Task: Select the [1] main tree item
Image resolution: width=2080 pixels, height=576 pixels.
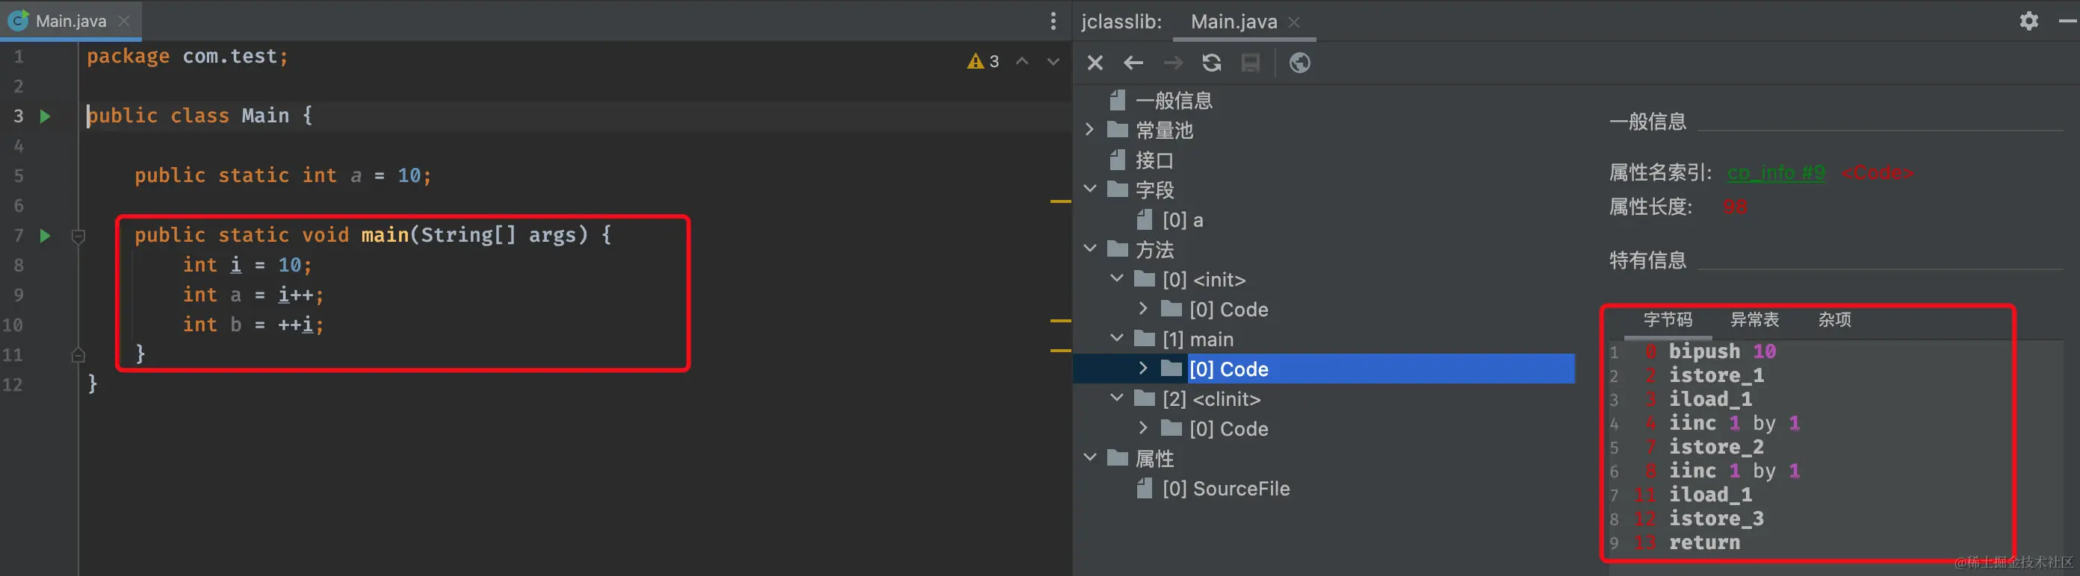Action: (1198, 339)
